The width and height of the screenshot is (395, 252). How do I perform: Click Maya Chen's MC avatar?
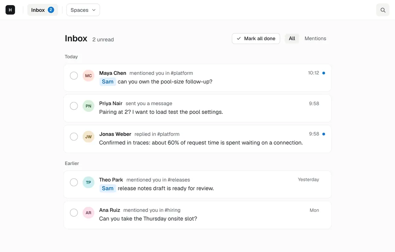(88, 76)
